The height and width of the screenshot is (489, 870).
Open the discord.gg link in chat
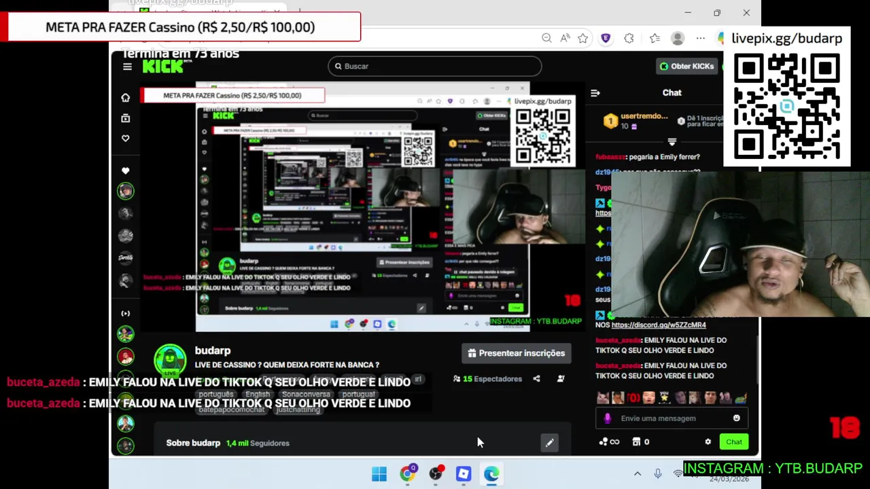point(659,325)
